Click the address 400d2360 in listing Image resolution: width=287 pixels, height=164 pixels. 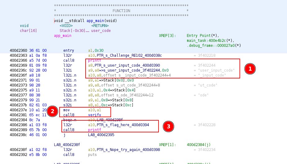[x=18, y=51]
